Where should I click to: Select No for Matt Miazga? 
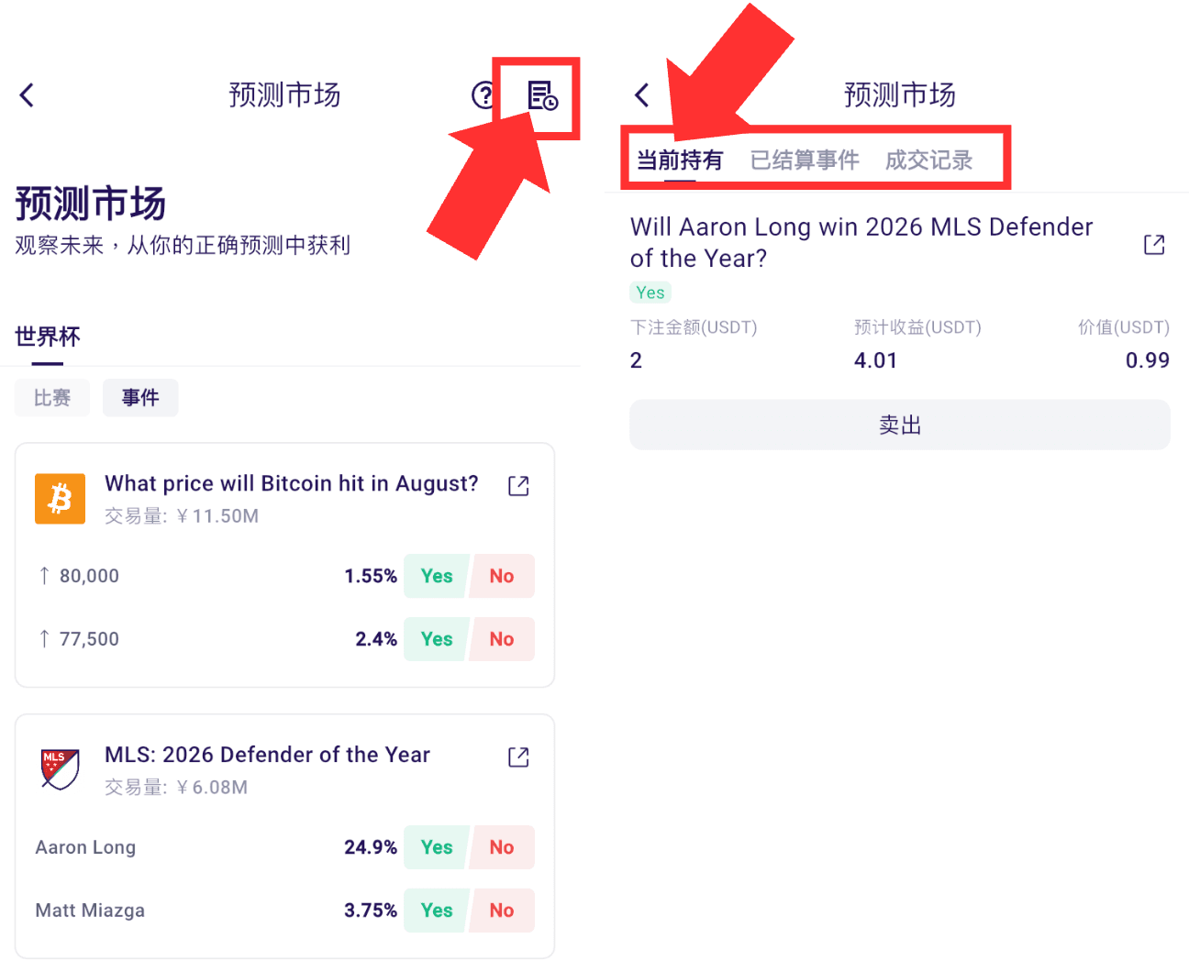(x=502, y=911)
